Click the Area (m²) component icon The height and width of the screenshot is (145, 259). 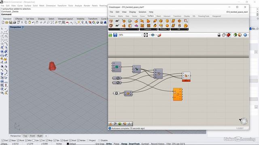[117, 21]
